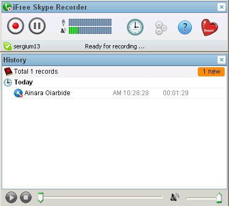This screenshot has width=229, height=206.
Task: Click the clock icon next to Today
Action: (8, 82)
